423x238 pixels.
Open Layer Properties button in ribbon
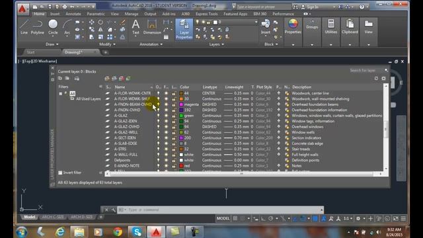pyautogui.click(x=184, y=29)
